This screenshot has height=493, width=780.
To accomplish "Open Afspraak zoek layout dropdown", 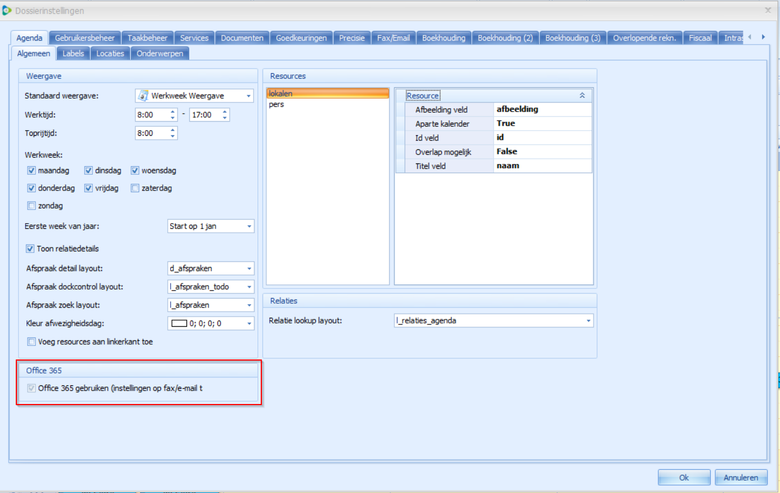I will pos(249,305).
